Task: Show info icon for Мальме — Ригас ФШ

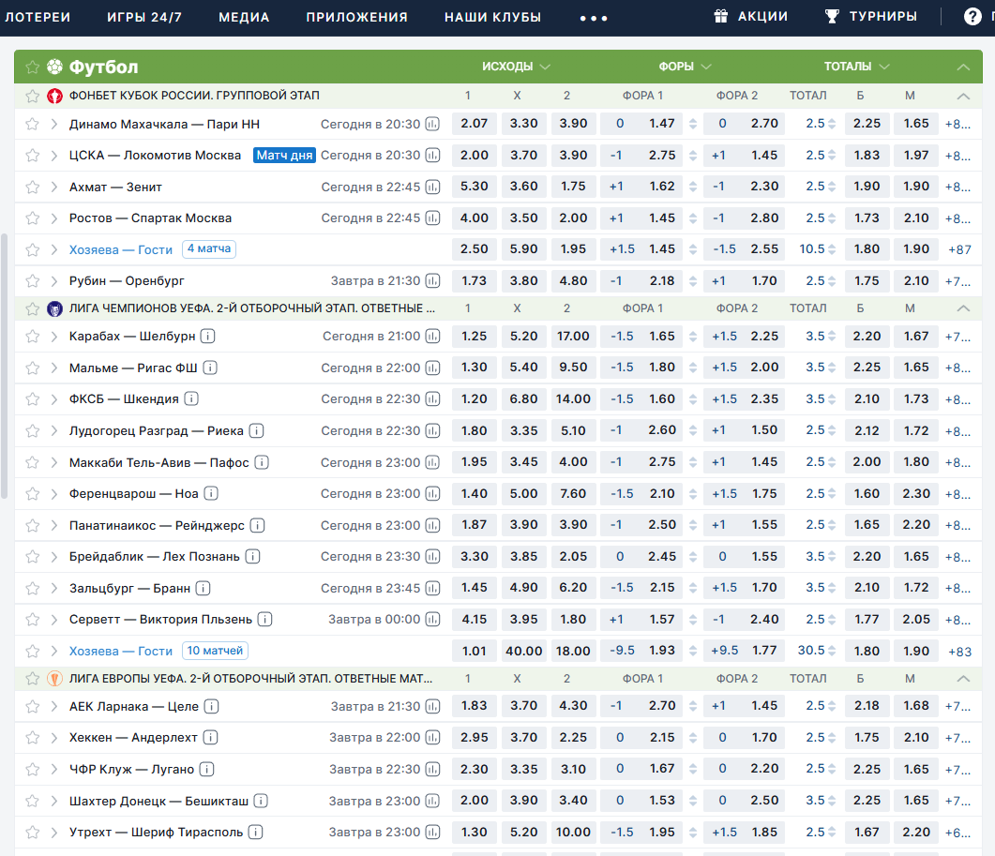Action: coord(210,368)
